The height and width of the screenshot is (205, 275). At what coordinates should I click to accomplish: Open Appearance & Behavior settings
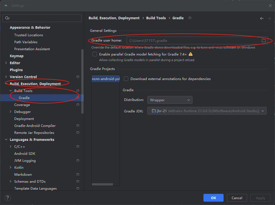[x=30, y=28]
